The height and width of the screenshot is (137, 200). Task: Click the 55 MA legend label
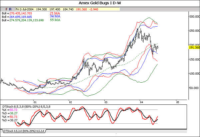coord(55,20)
